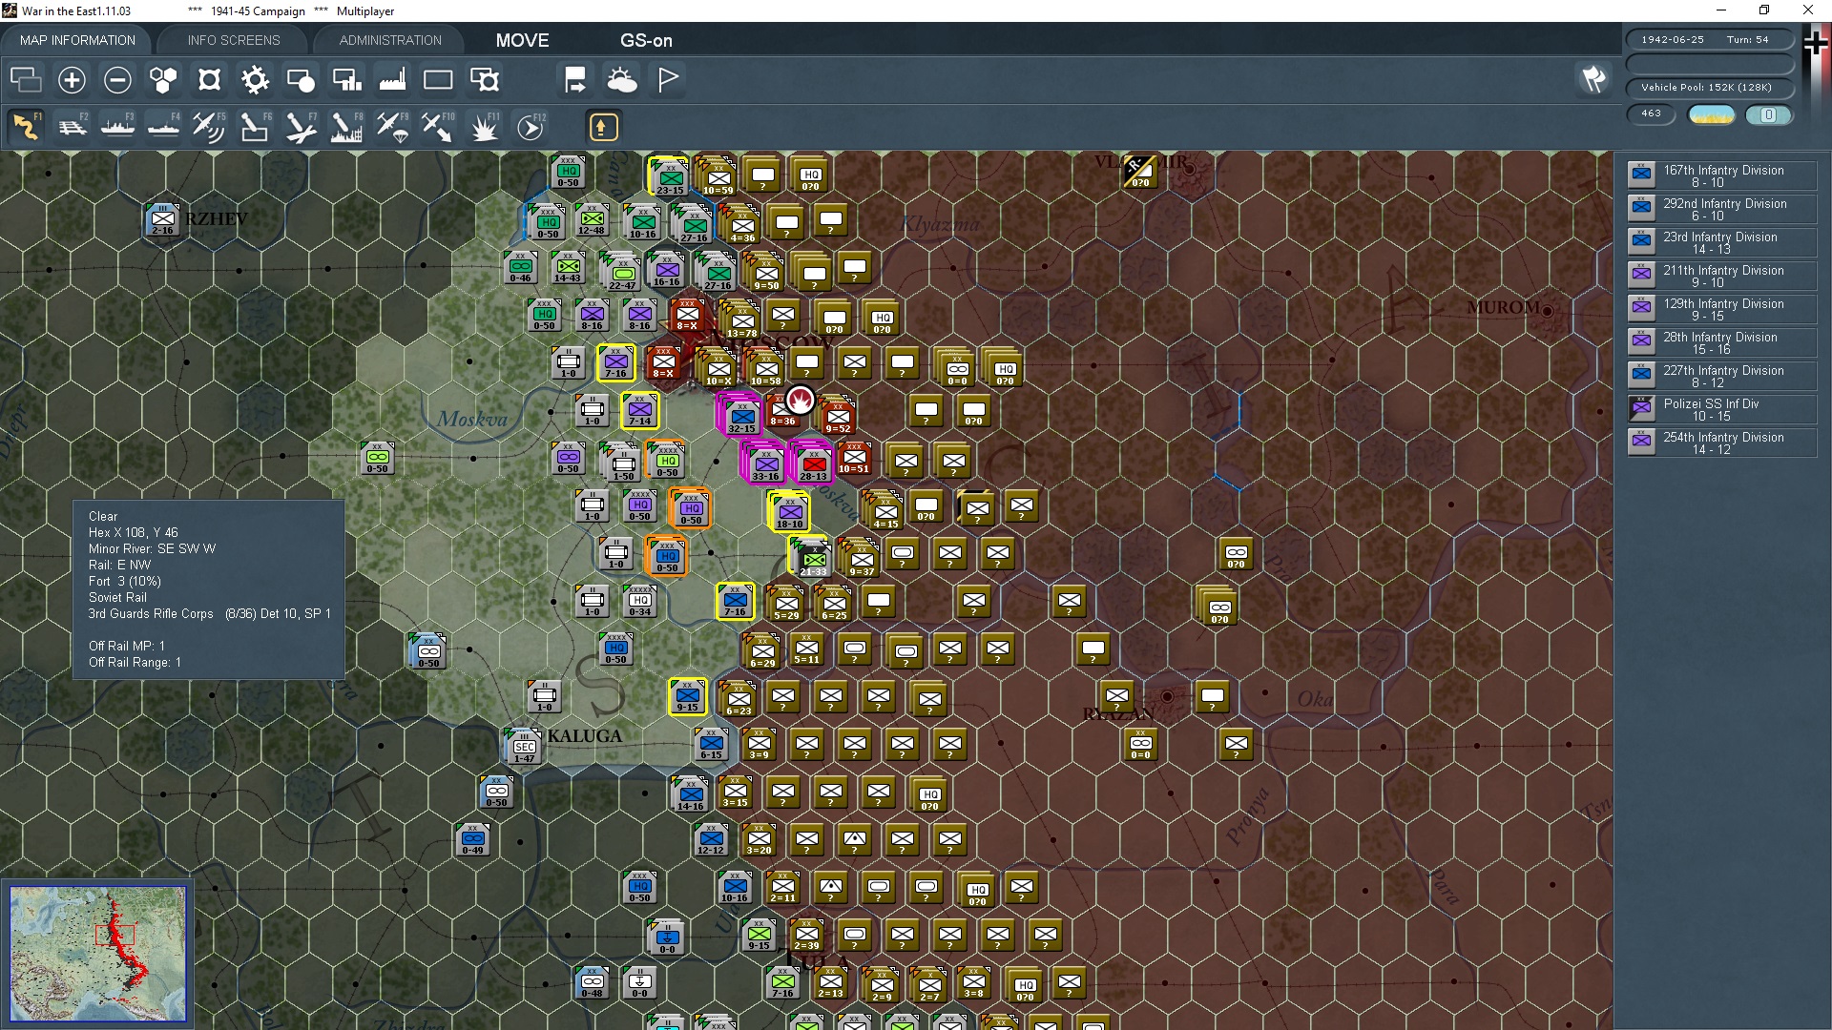
Task: Click the light-blue indicator showing 0
Action: coord(1768,114)
